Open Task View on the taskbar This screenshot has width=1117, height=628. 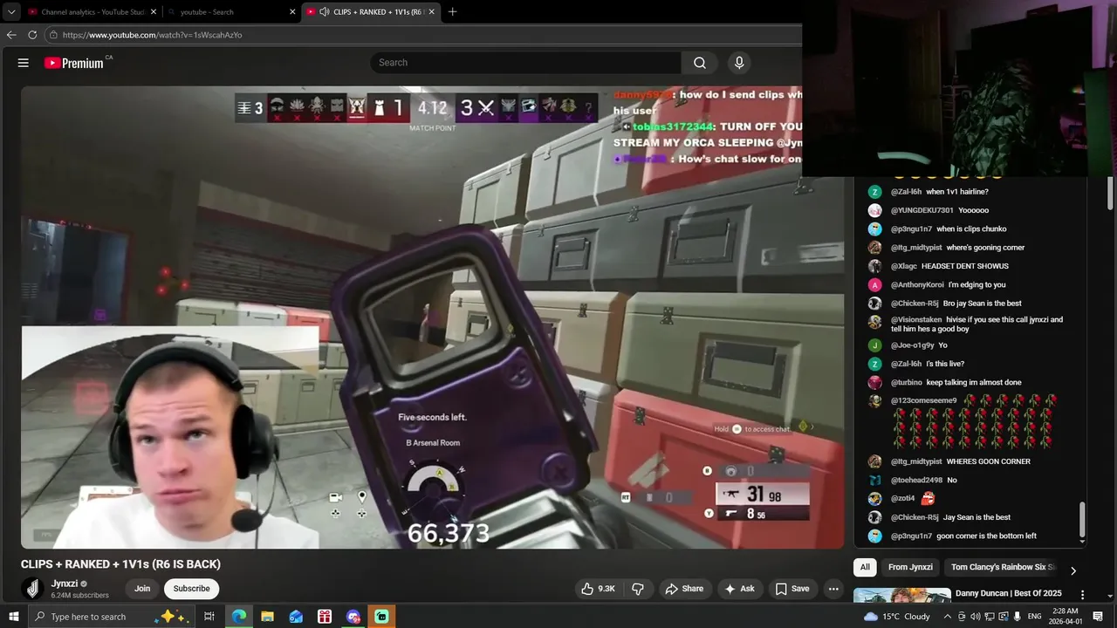209,617
